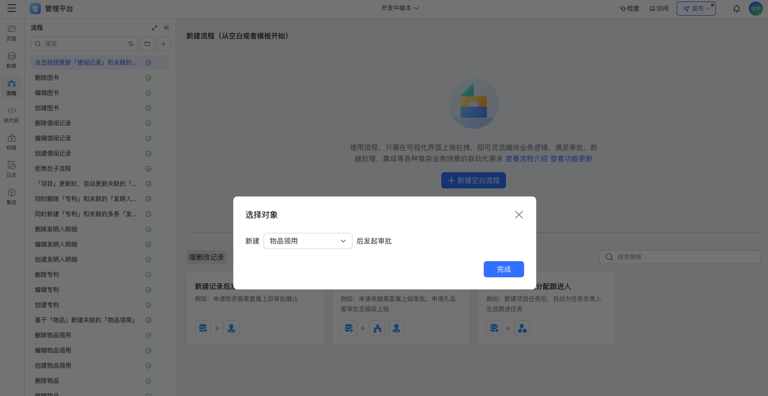Click status icon of 删除图书 flow
This screenshot has width=768, height=396.
pyautogui.click(x=148, y=78)
